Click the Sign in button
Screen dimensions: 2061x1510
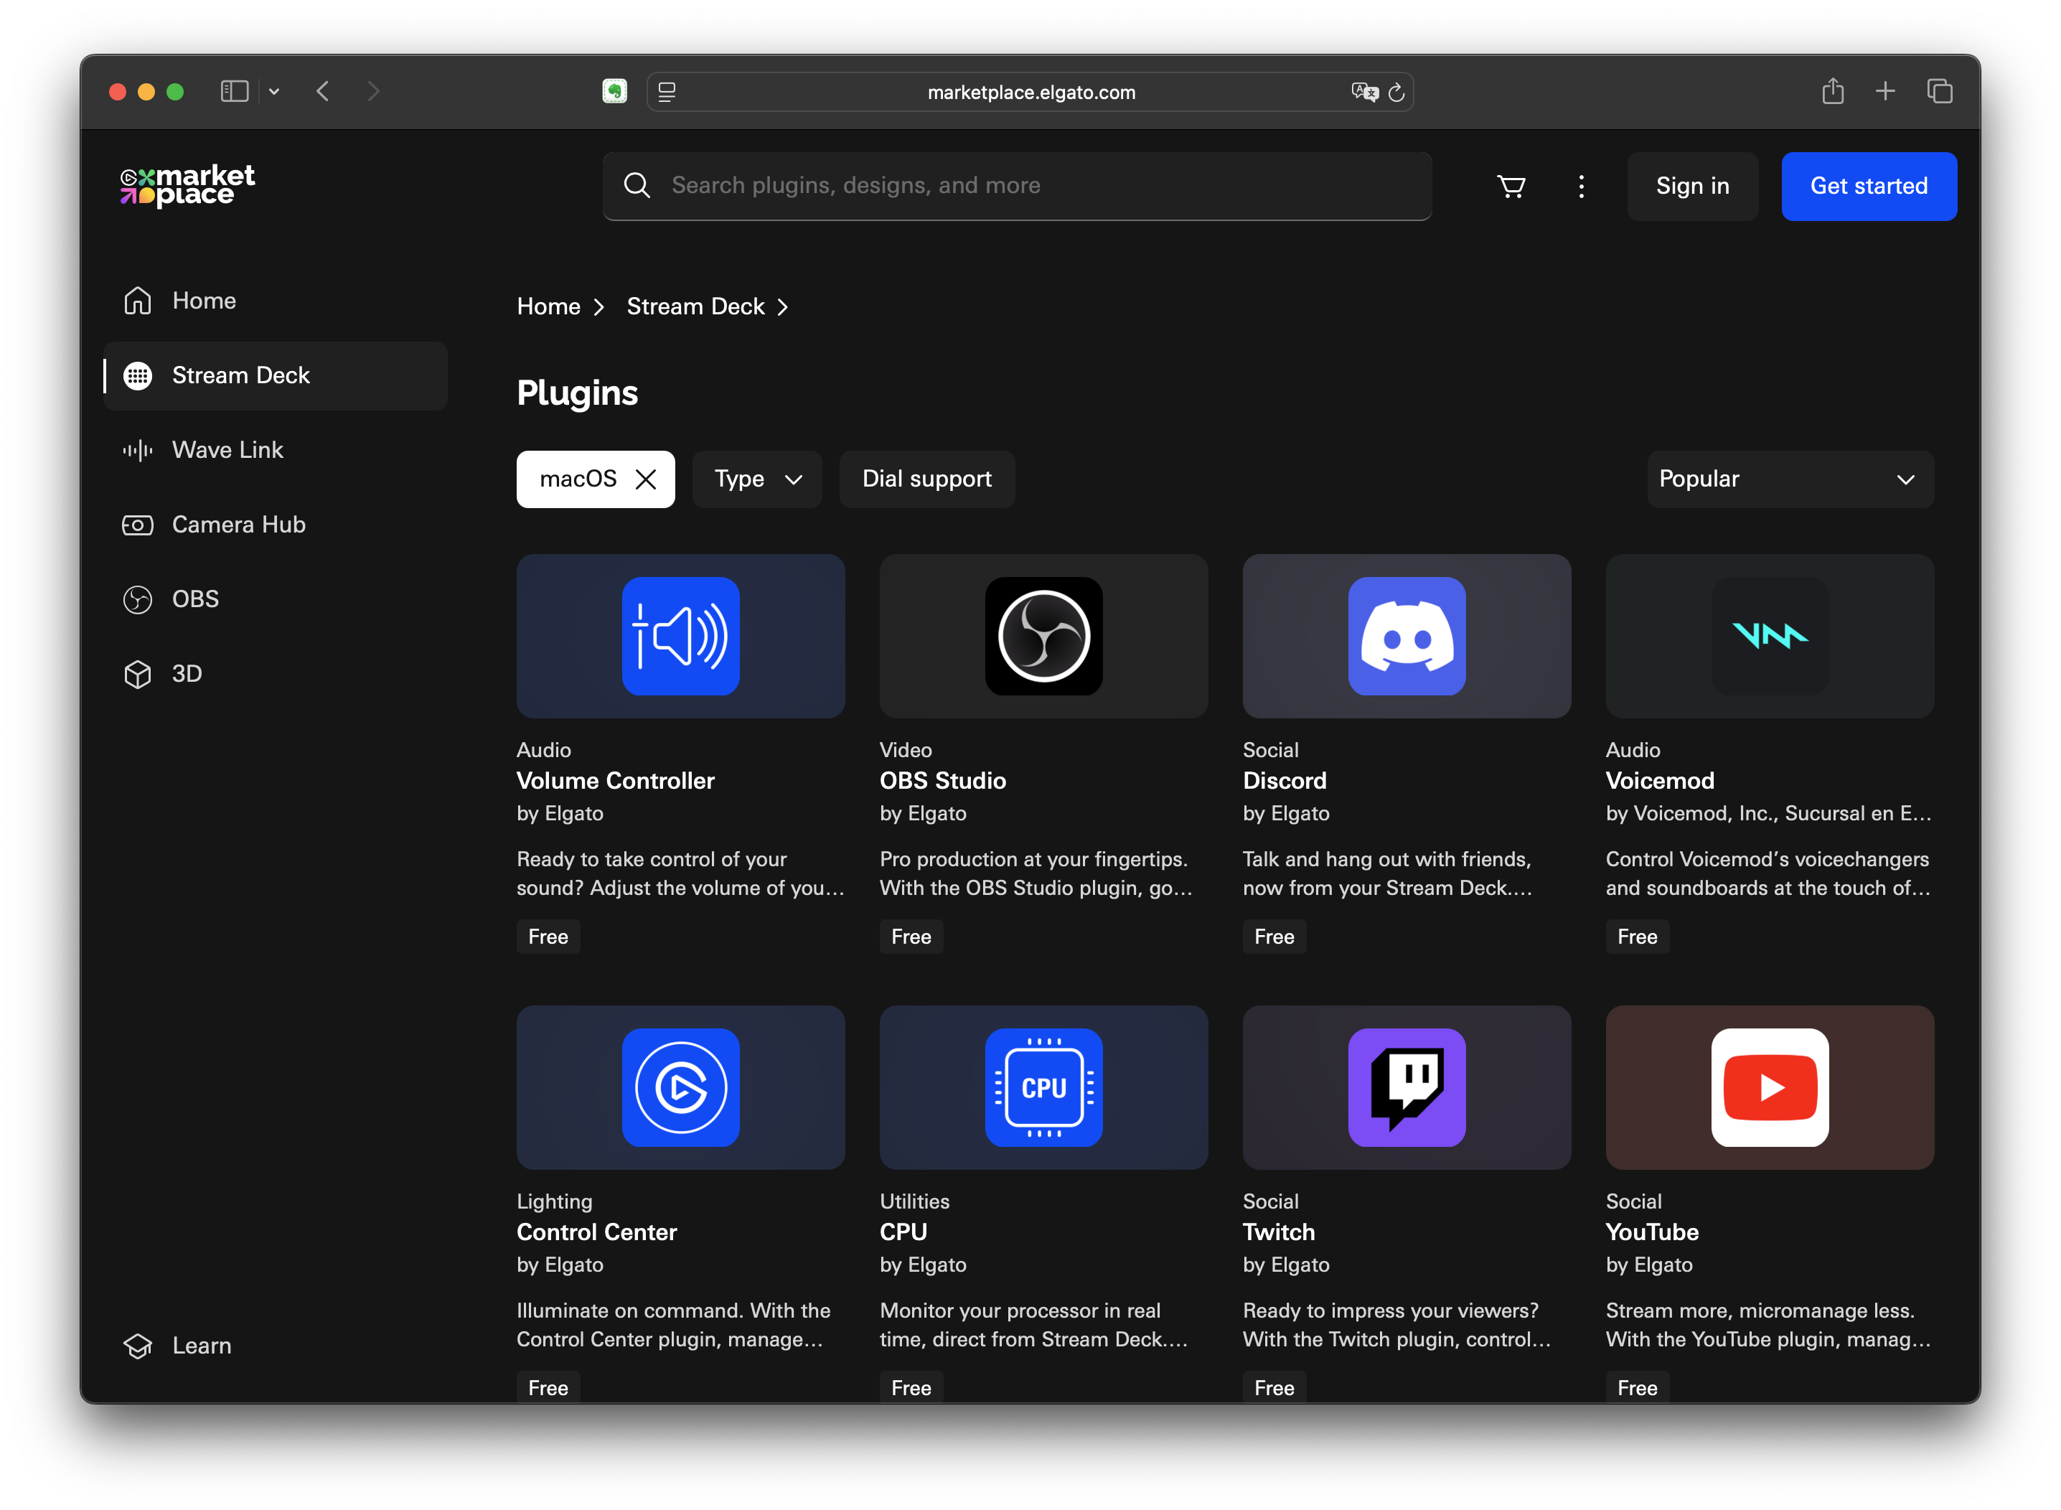[1691, 187]
